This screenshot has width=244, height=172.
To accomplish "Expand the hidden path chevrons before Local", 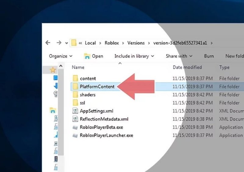I will coord(80,43).
